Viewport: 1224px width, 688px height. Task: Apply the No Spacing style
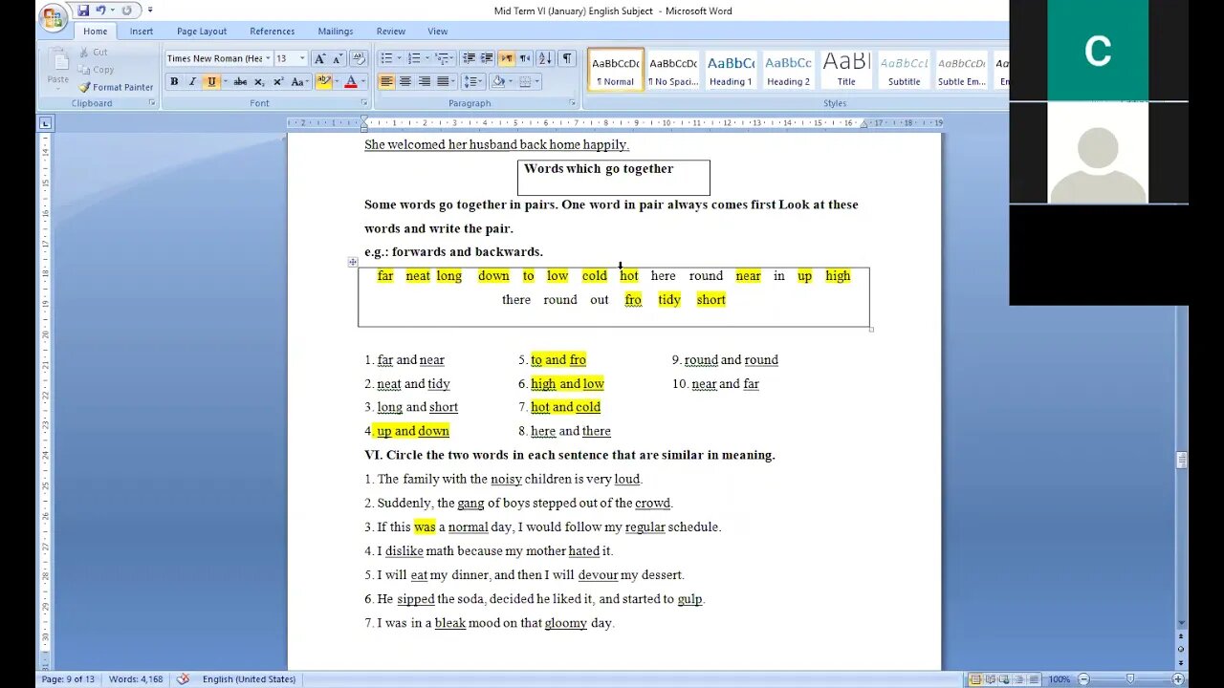coord(673,70)
